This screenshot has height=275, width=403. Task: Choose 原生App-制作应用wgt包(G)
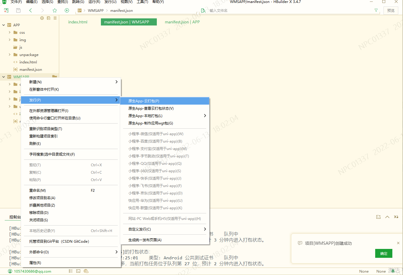[x=165, y=123]
